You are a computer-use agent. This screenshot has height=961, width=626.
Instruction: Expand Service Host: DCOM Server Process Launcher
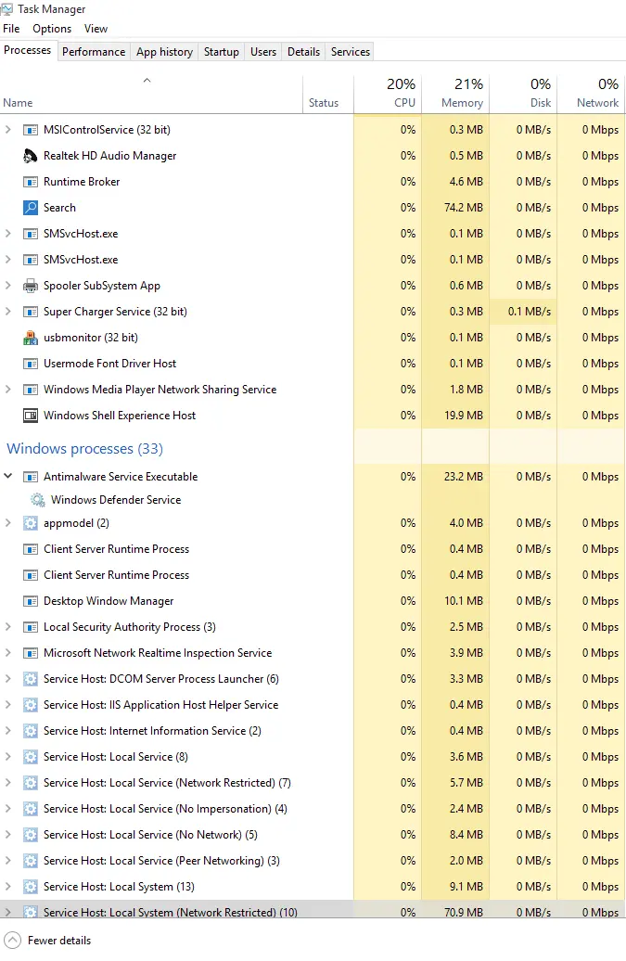[x=8, y=678]
